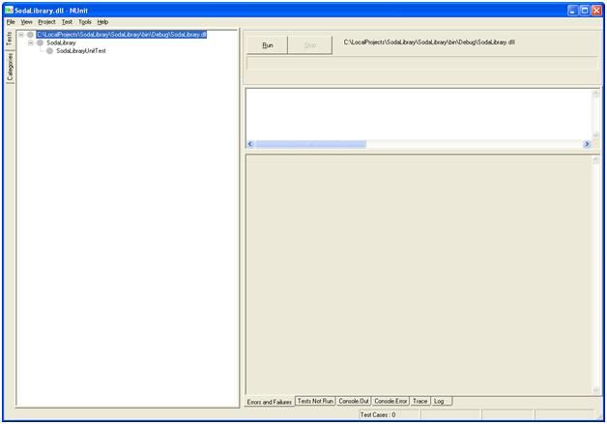Click the disabled Stop button
Screen dimensions: 607x424
310,45
